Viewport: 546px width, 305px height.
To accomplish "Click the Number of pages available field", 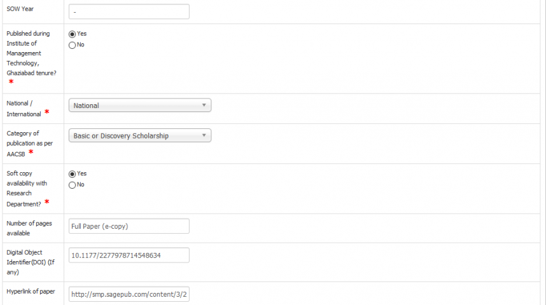I will 129,226.
